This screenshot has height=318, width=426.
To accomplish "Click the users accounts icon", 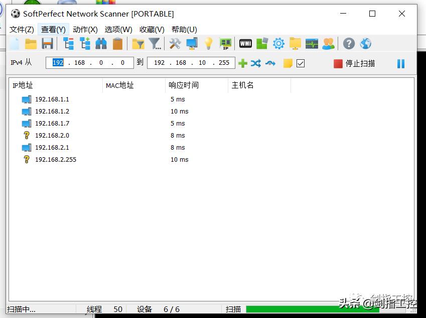I will (x=328, y=44).
